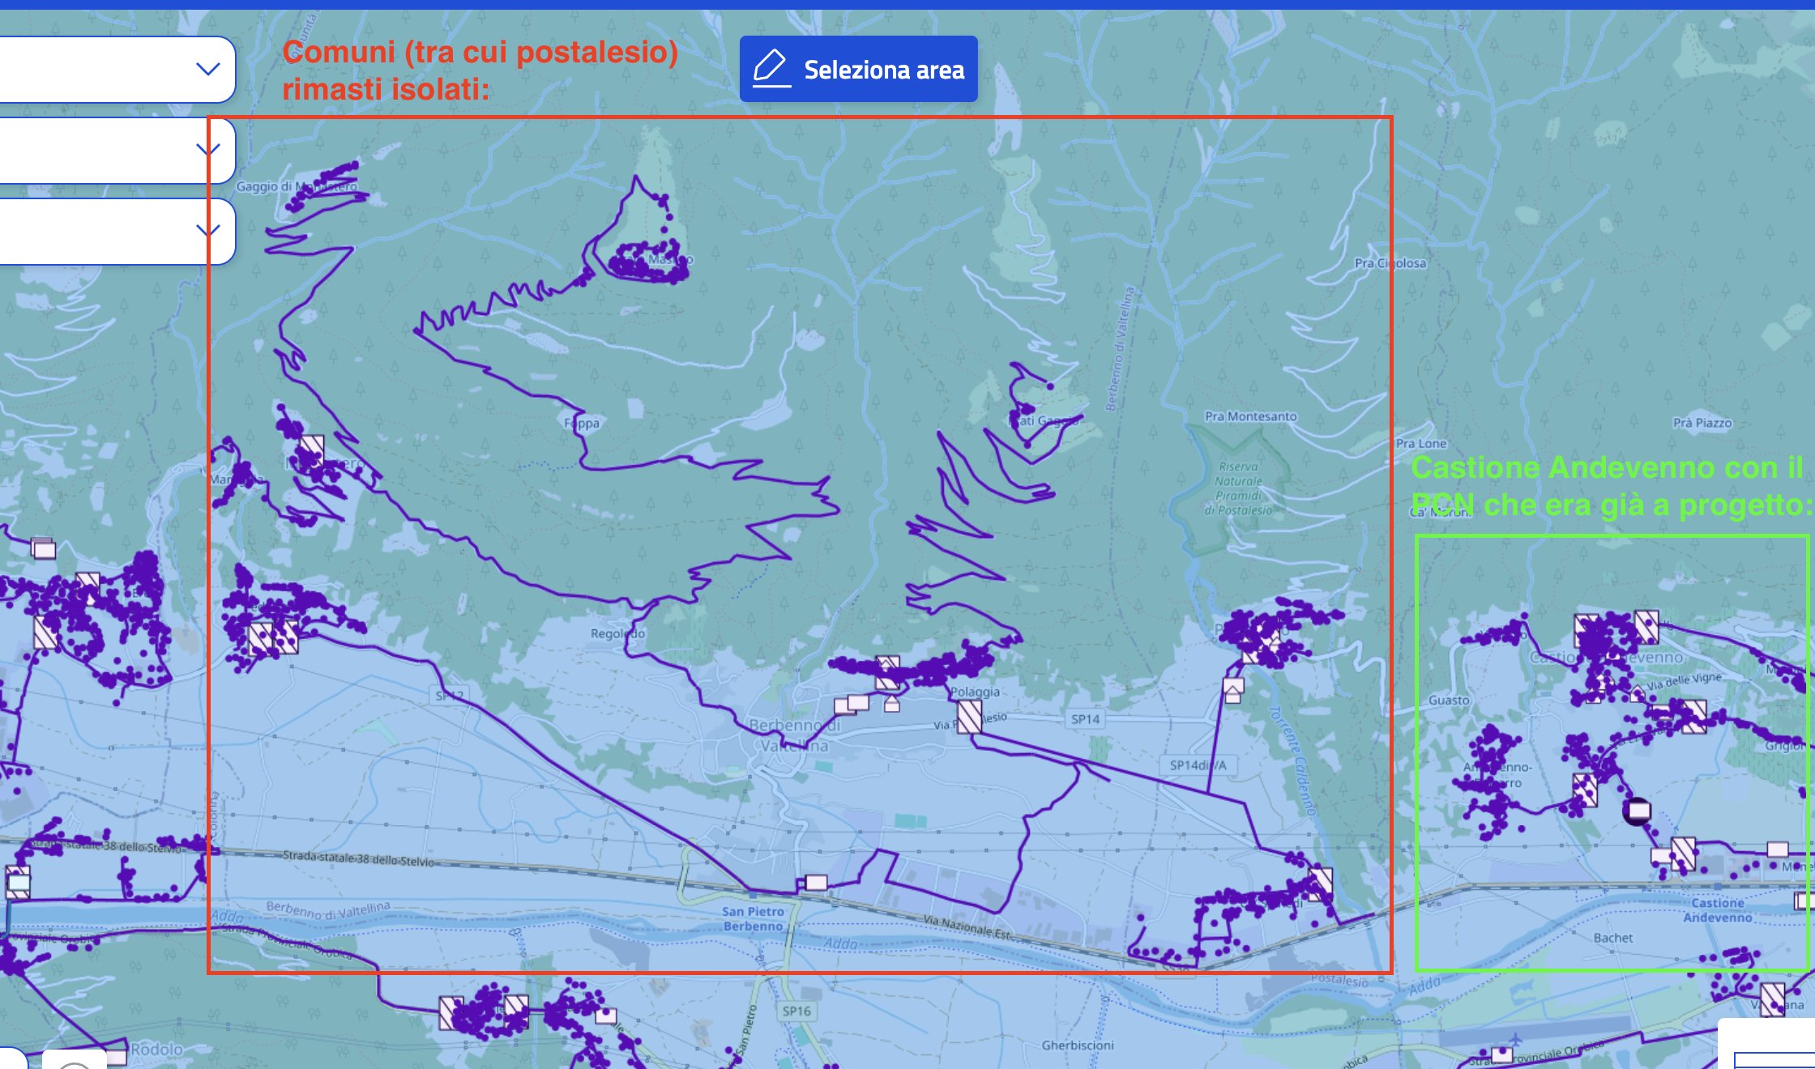
Task: Select the black circular marker in Castione Andevenno
Action: [x=1638, y=811]
